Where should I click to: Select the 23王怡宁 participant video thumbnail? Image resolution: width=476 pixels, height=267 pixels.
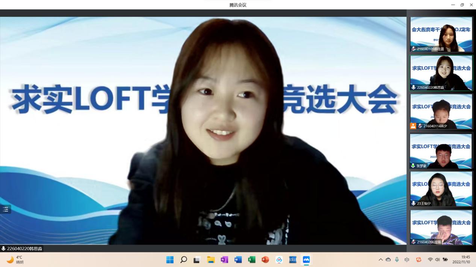441,189
